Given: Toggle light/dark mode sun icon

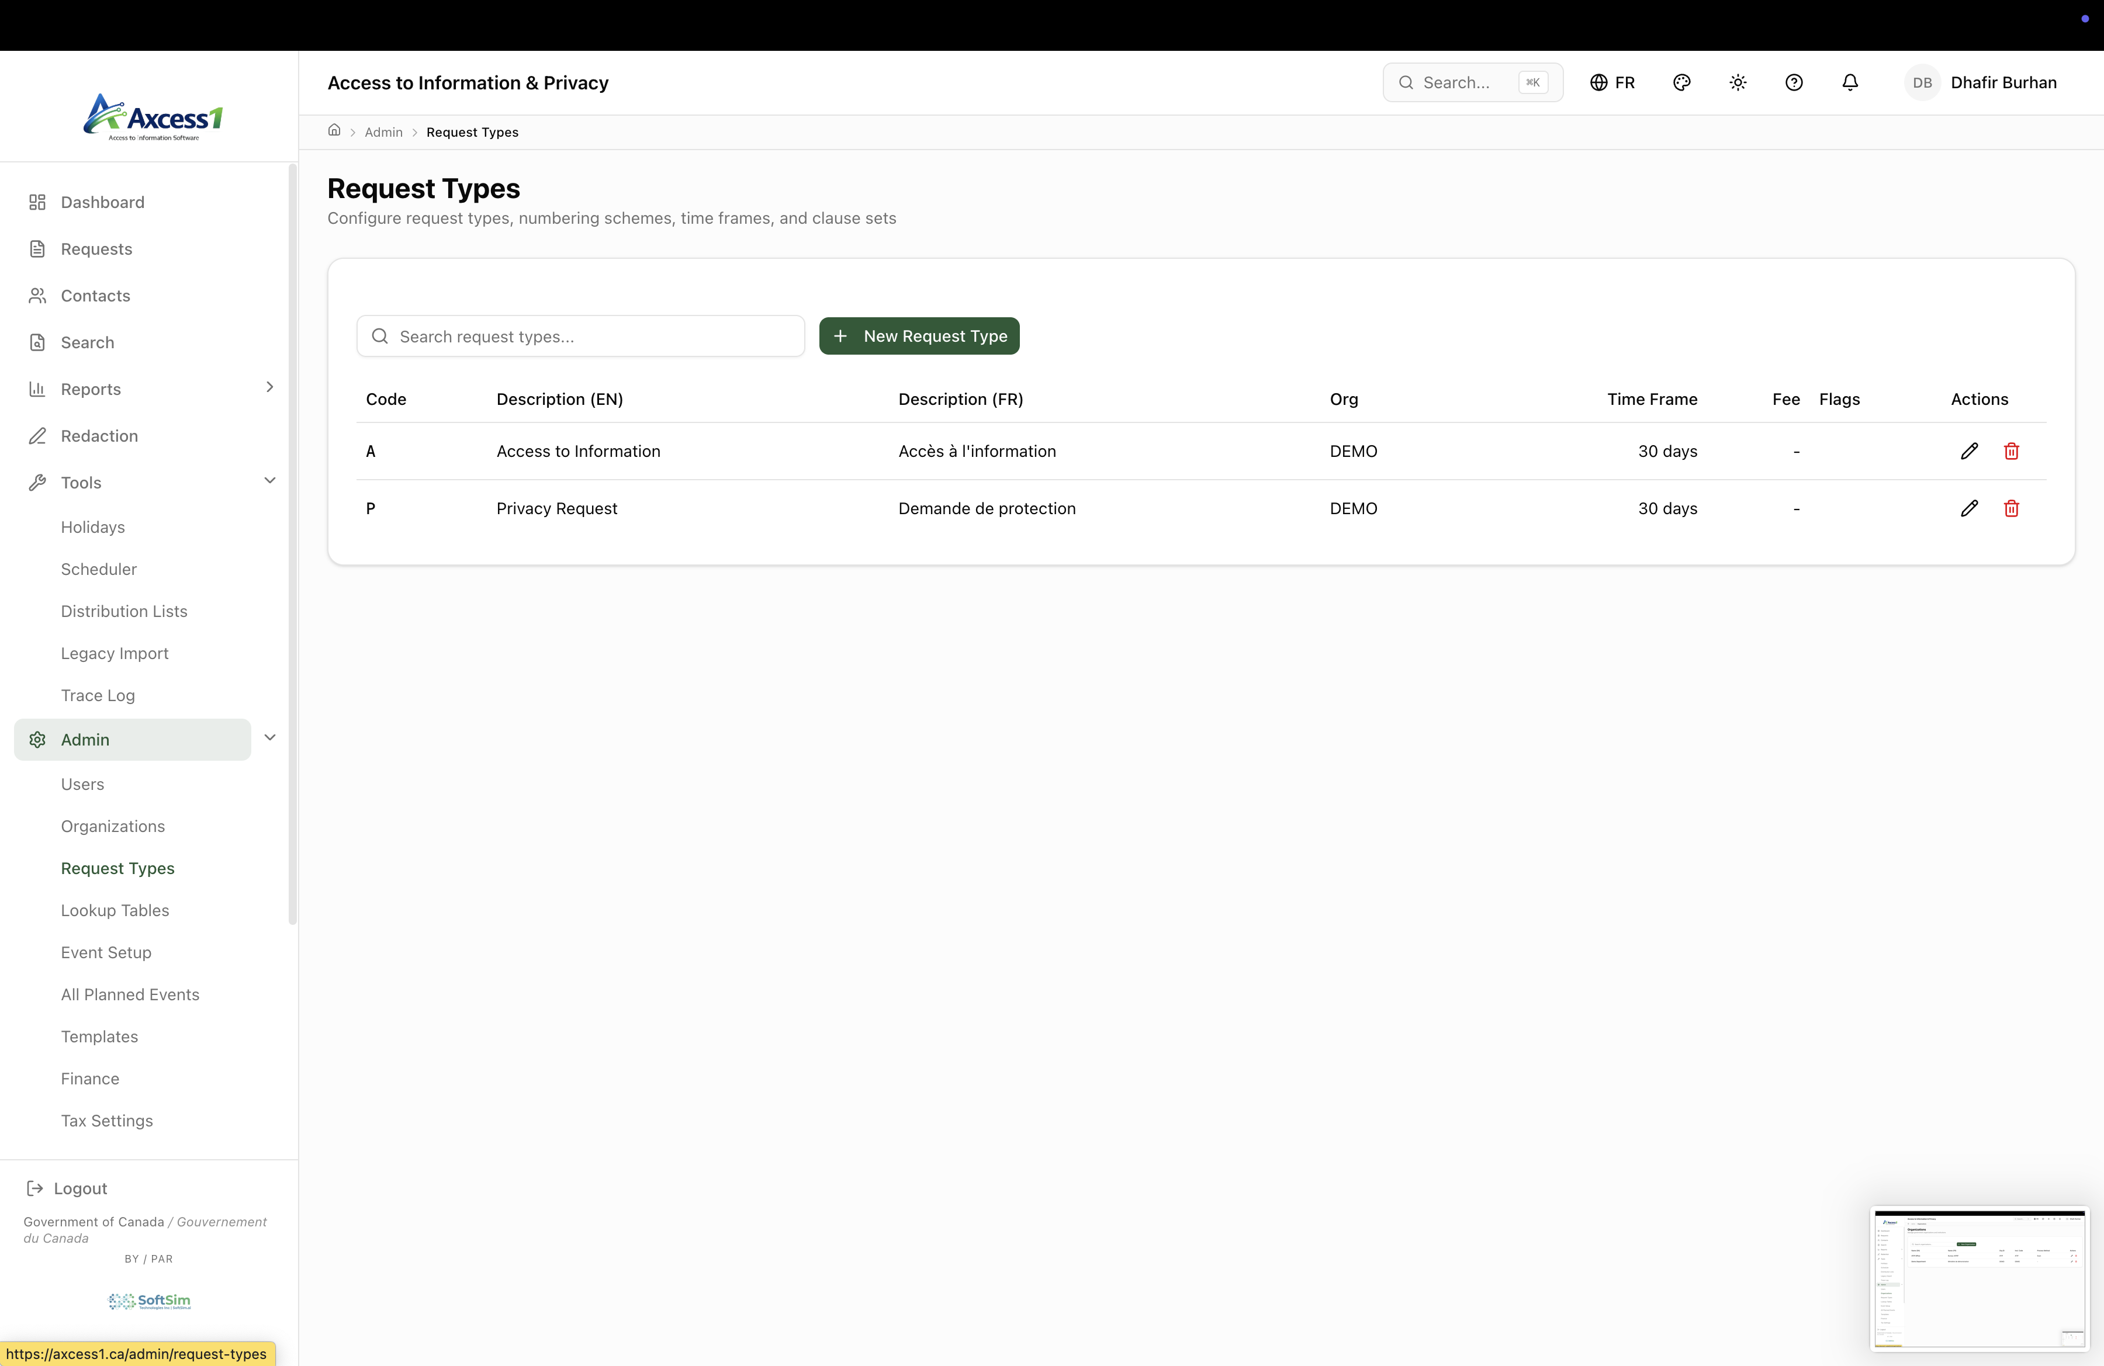Looking at the screenshot, I should point(1737,82).
